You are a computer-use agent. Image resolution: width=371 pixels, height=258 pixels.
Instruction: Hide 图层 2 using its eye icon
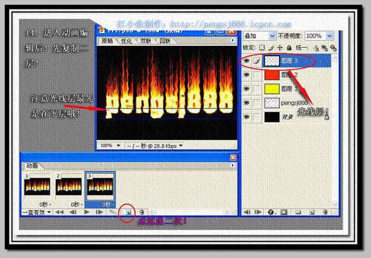pyautogui.click(x=246, y=75)
